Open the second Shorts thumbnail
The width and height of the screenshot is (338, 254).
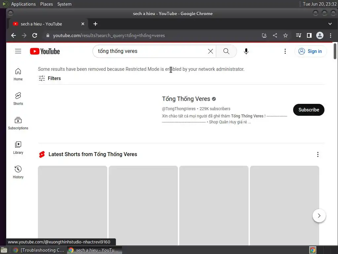click(x=143, y=205)
